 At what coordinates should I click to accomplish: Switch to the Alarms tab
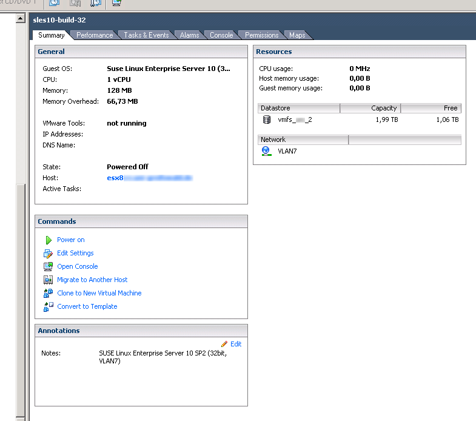[x=189, y=35]
